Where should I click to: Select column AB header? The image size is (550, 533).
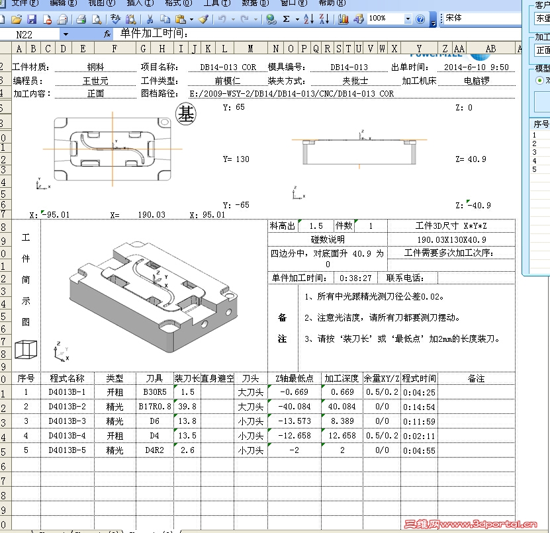tap(490, 48)
